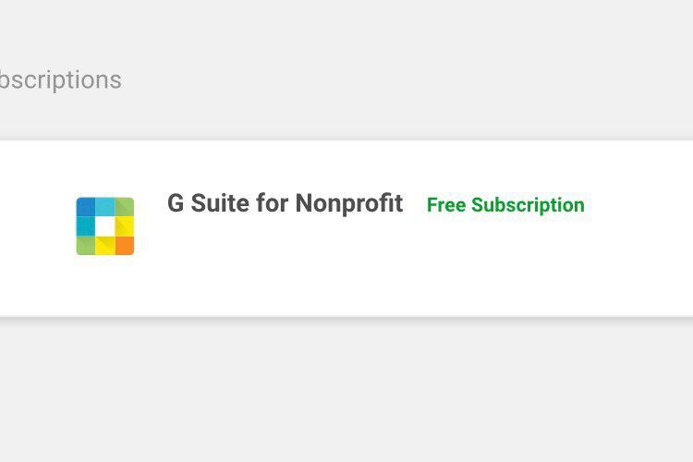
Task: Open the "G Suite for Nonprofit" title
Action: pyautogui.click(x=285, y=203)
